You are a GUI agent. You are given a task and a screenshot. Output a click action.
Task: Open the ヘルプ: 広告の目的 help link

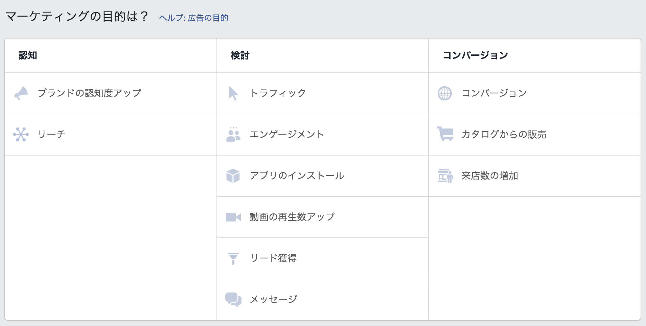[x=194, y=18]
